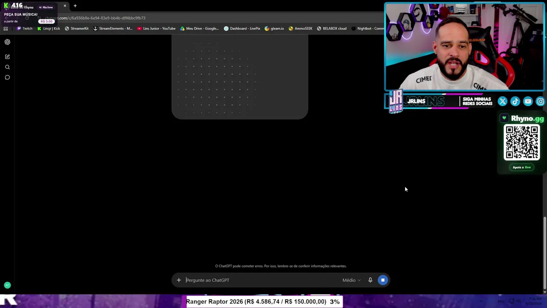This screenshot has width=547, height=308.
Task: Open the Dashboard - LivePix bookmark
Action: pyautogui.click(x=242, y=29)
